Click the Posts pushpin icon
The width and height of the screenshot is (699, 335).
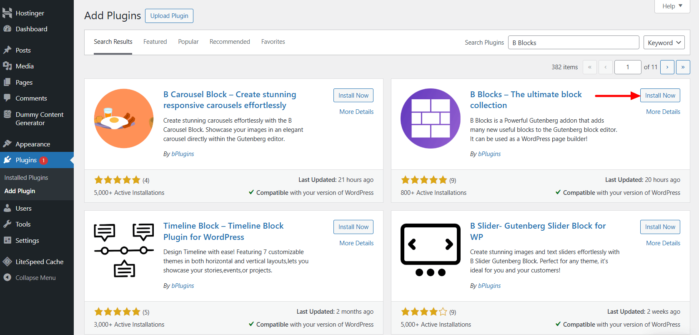click(7, 50)
